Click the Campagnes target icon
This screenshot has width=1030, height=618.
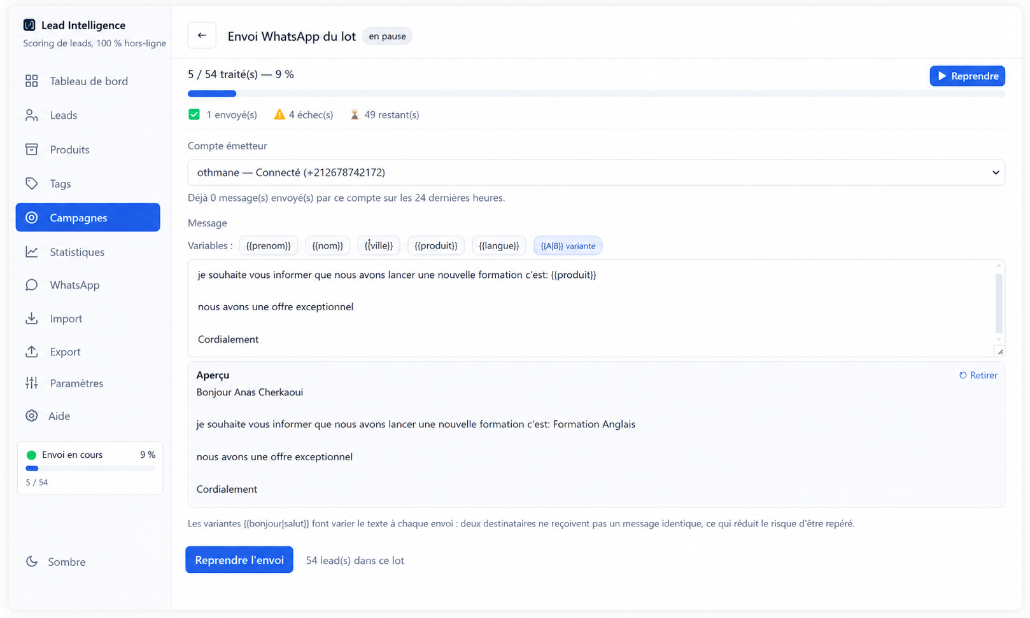click(x=31, y=217)
